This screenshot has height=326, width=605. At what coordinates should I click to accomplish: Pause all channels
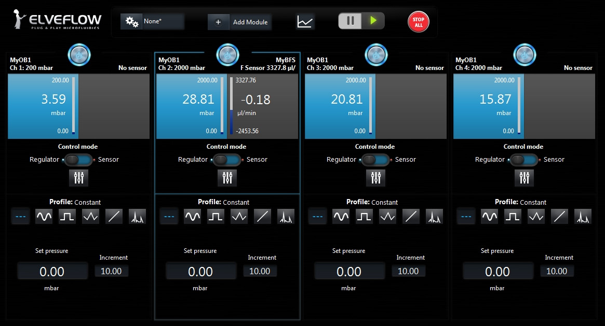(351, 21)
